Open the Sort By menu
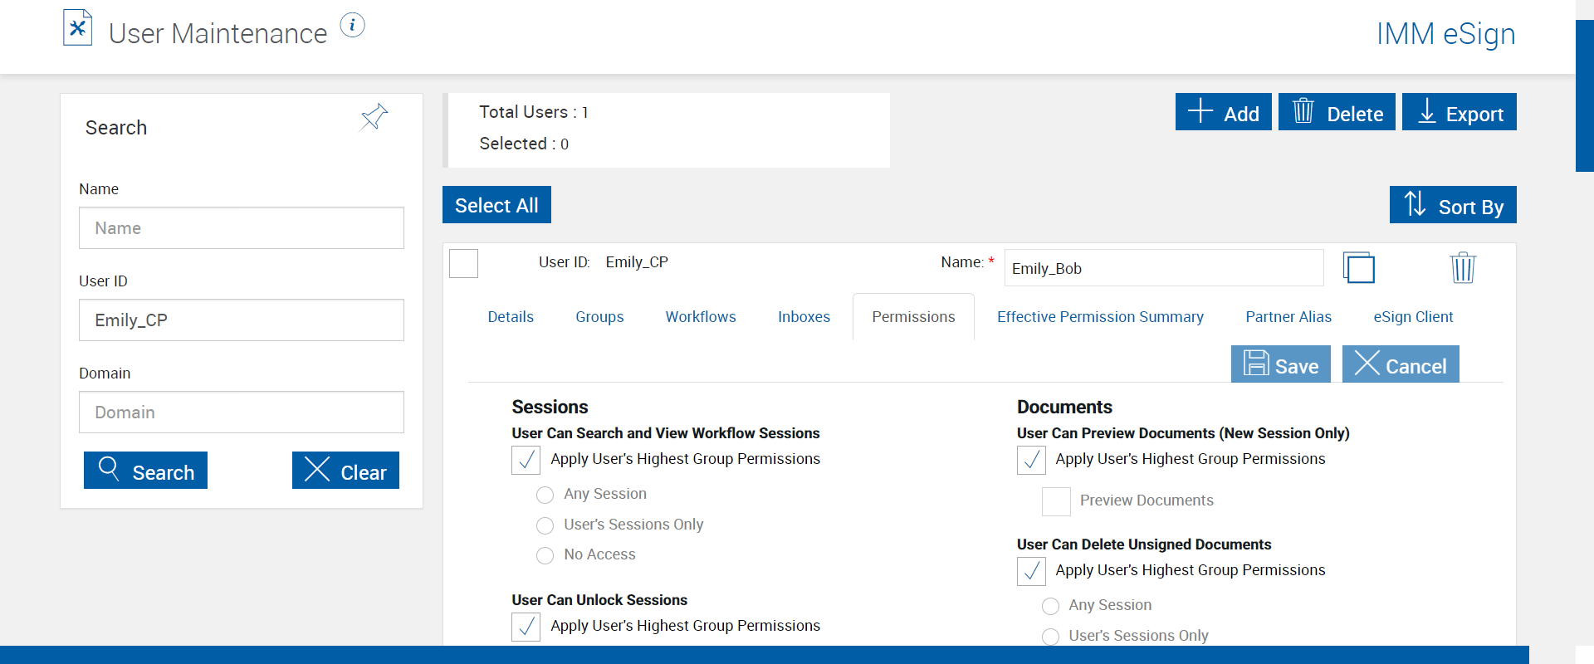Screen dimensions: 1594x664 click(1453, 205)
